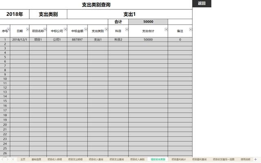Switch to the 项目收支情况一览图 sheet tab
This screenshot has height=163, width=261.
click(x=223, y=159)
